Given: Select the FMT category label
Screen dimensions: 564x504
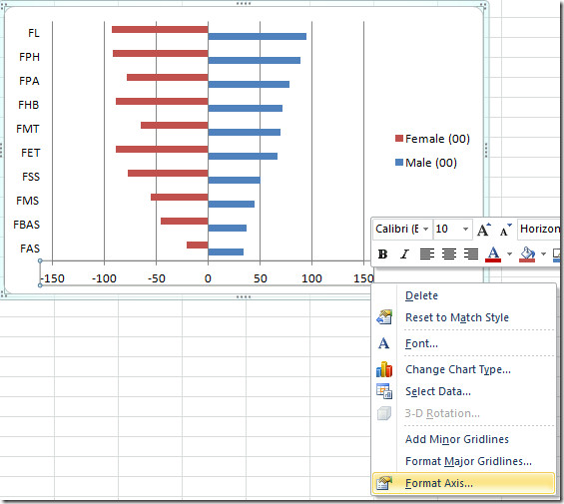Looking at the screenshot, I should pyautogui.click(x=27, y=129).
